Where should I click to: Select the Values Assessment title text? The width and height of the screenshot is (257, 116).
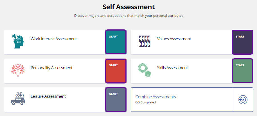tap(174, 39)
